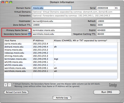
Task: Click the Aliases column header
Action: click(85, 41)
